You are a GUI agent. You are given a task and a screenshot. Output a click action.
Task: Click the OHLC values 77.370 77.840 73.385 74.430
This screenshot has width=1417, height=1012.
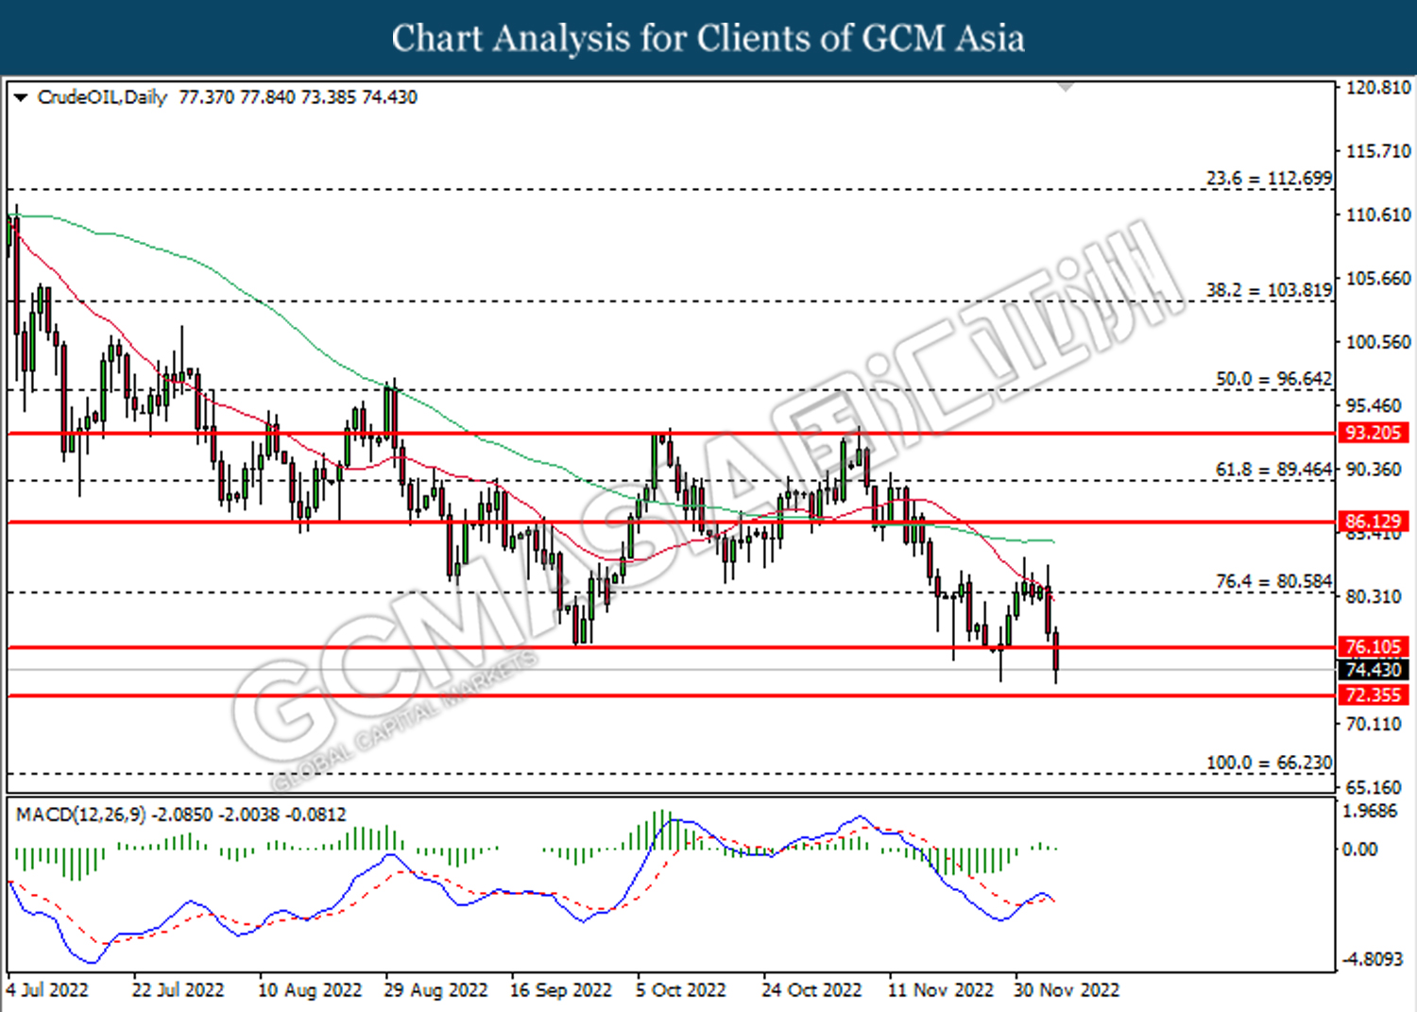coord(298,97)
